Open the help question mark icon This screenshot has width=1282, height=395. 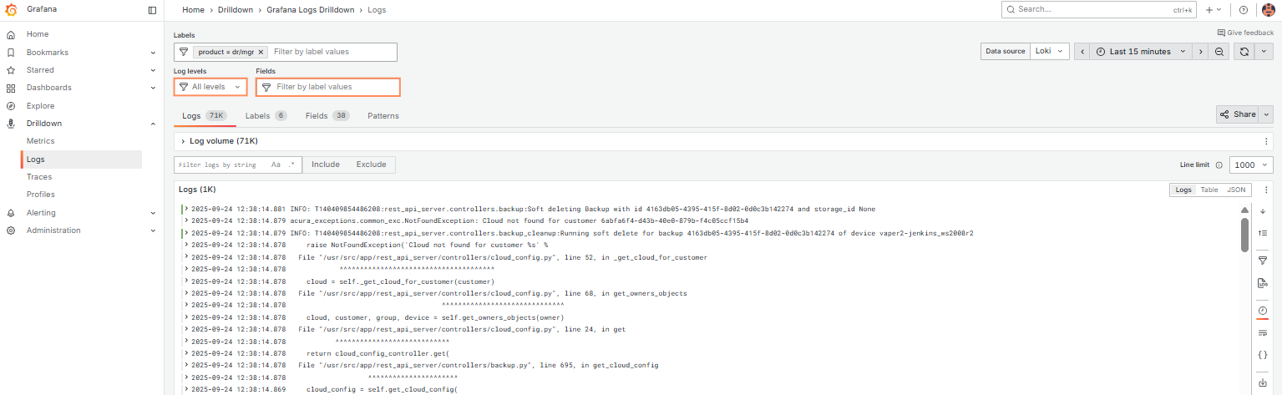pyautogui.click(x=1244, y=10)
